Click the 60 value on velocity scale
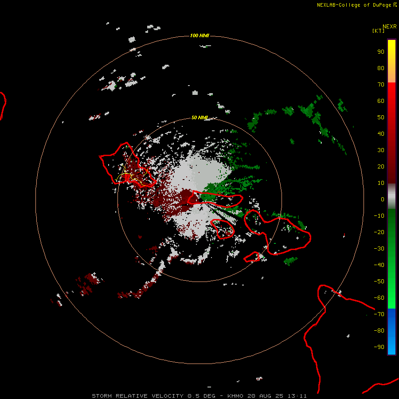Viewport: 399px width, 399px height. 381,101
